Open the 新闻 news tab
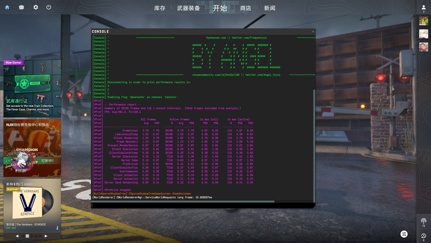 [x=270, y=8]
